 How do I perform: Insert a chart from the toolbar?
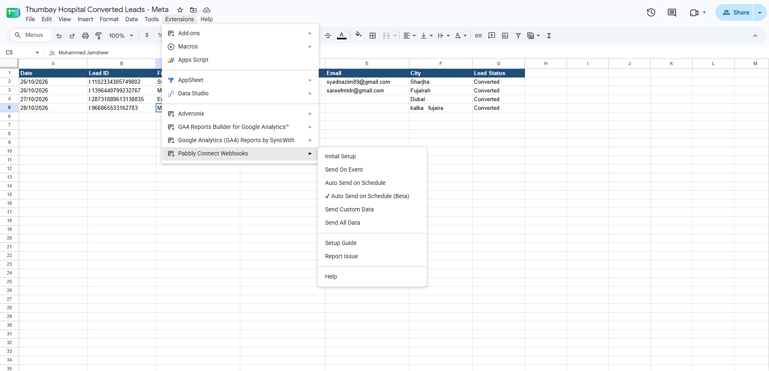(x=505, y=36)
